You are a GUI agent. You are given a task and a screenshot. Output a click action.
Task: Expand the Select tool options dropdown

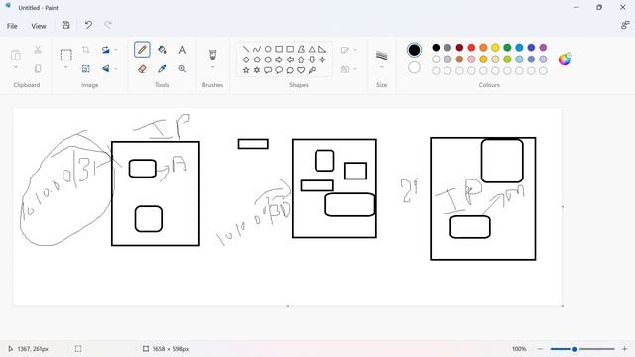66,67
